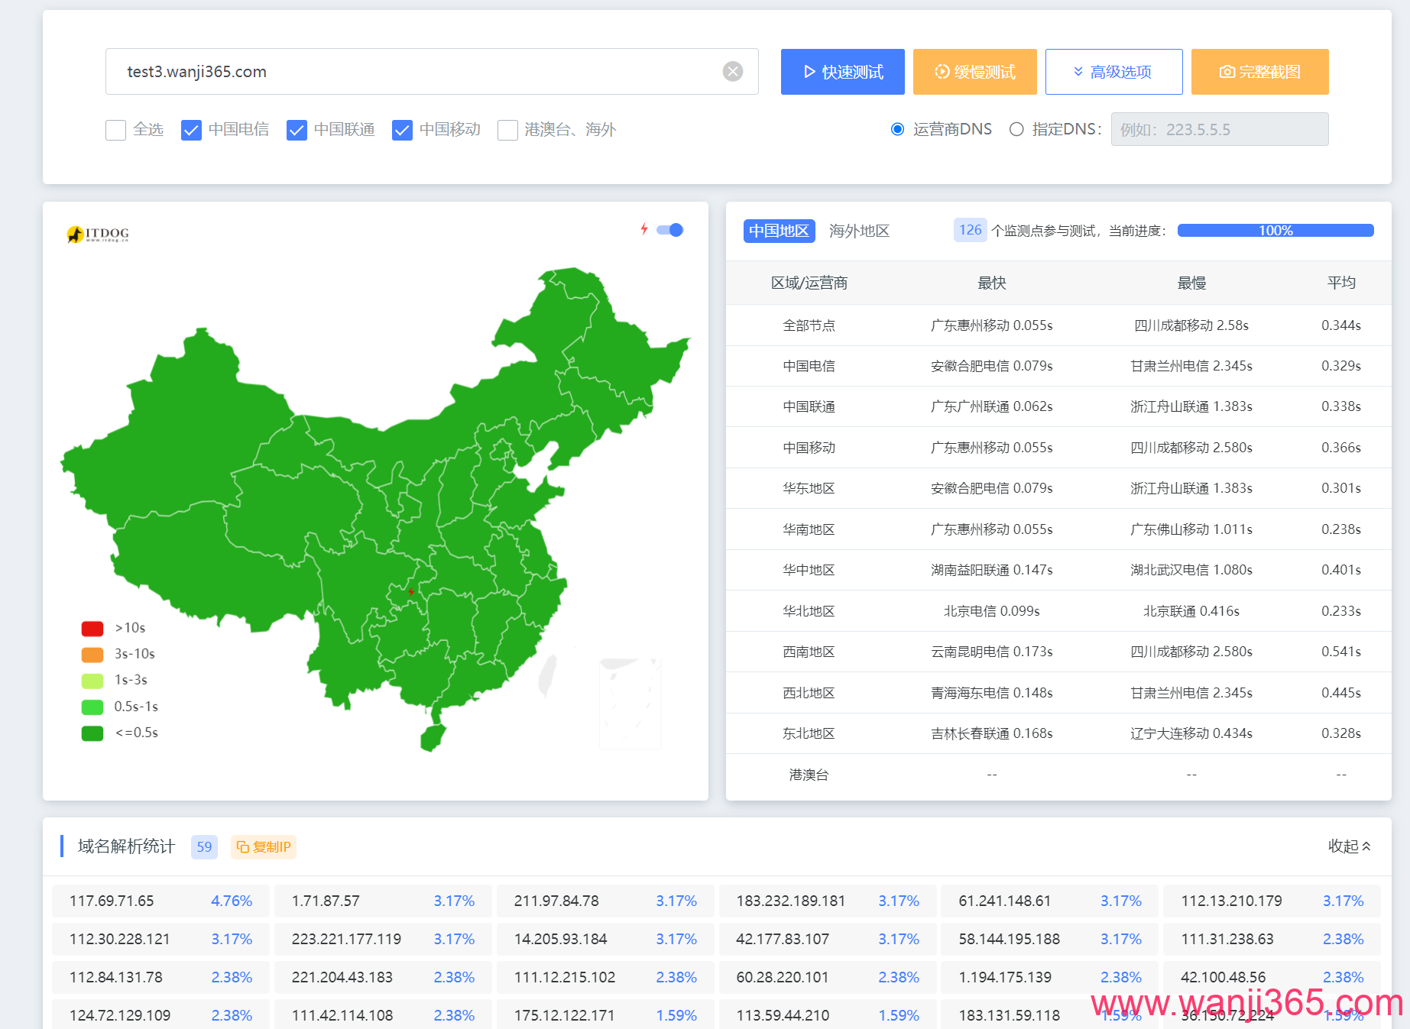1410x1029 pixels.
Task: Click the lightning bolt icon above the map
Action: (x=645, y=230)
